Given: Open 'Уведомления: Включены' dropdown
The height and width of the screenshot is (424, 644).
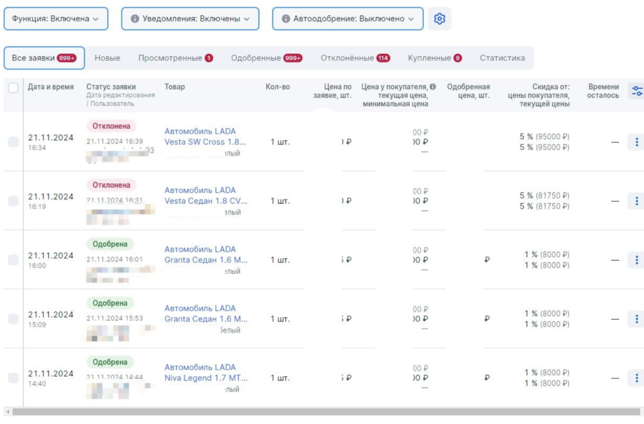Looking at the screenshot, I should click(x=190, y=19).
